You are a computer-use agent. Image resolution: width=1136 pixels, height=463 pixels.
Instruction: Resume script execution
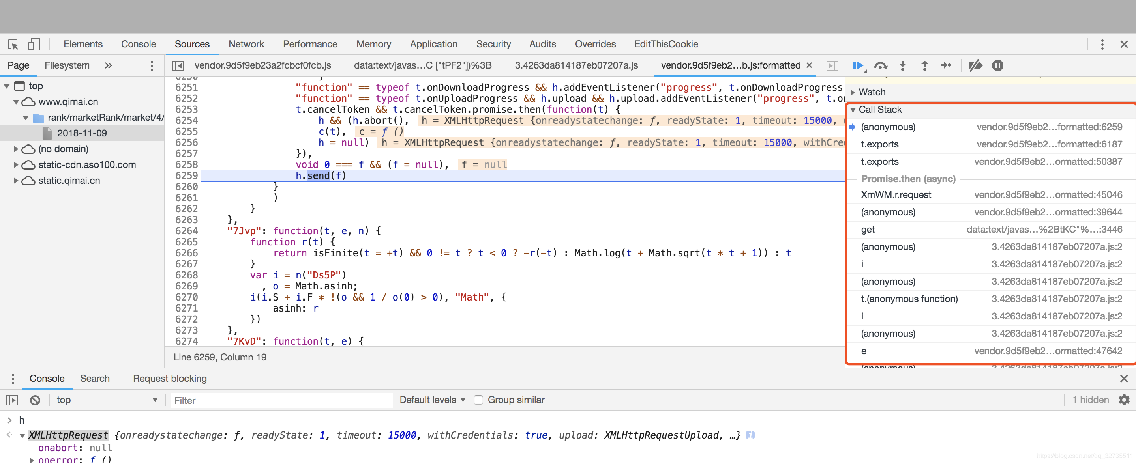859,65
